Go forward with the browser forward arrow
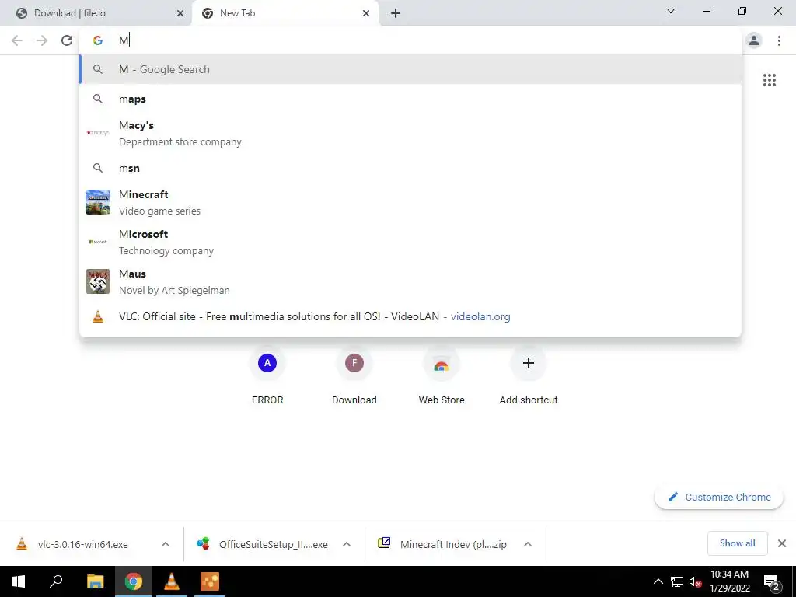This screenshot has width=796, height=597. click(42, 40)
